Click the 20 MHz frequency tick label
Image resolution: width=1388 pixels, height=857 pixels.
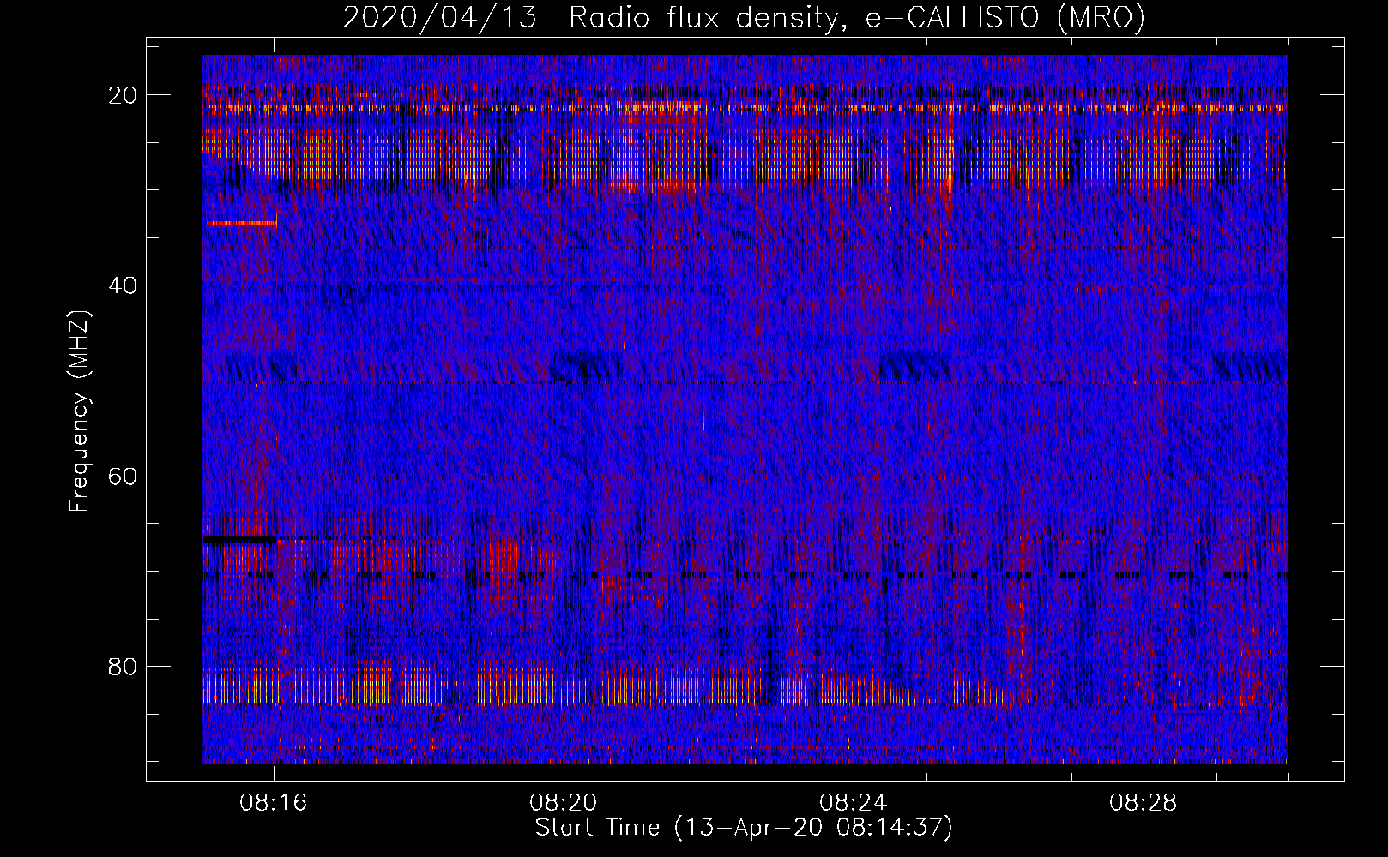124,95
